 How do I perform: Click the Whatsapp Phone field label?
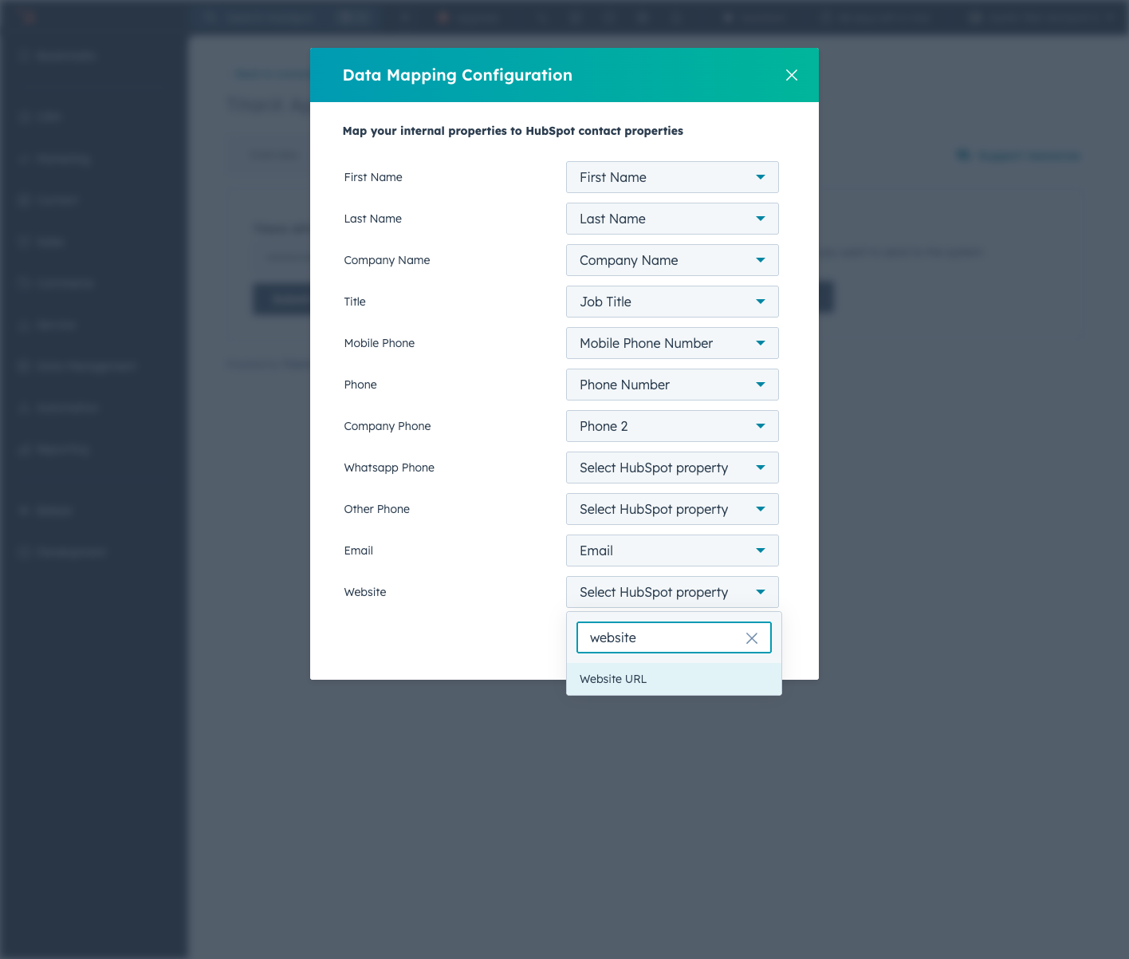pos(389,468)
